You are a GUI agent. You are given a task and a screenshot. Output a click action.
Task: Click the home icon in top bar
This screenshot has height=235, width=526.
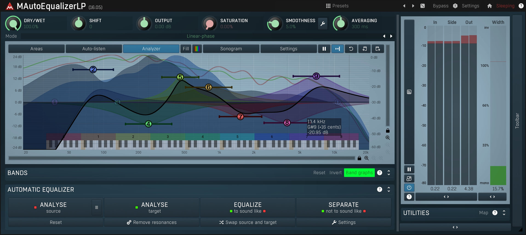490,6
